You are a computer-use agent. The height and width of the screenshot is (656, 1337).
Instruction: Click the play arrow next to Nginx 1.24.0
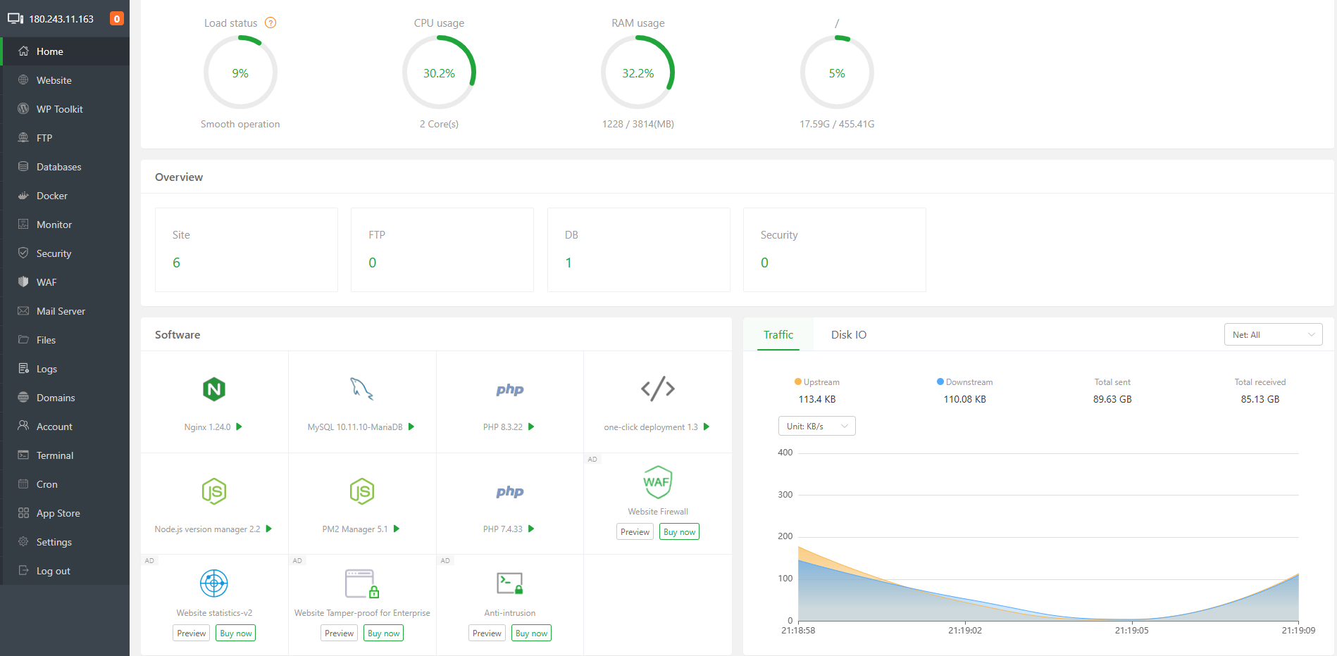(240, 427)
